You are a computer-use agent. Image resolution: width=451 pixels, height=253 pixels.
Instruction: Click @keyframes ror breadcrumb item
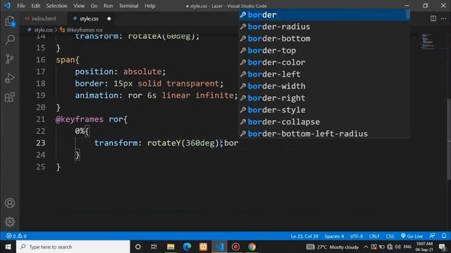(x=85, y=30)
